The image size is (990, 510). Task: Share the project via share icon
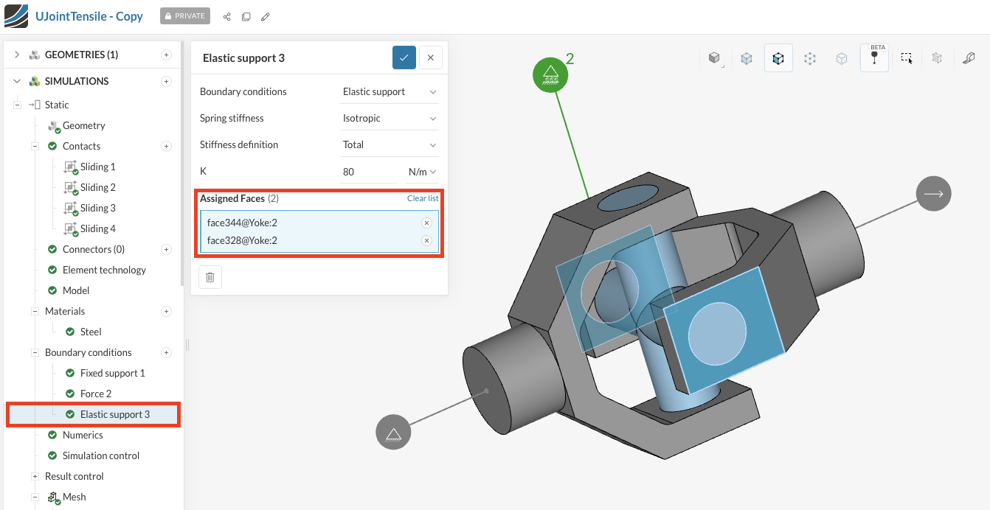tap(226, 16)
